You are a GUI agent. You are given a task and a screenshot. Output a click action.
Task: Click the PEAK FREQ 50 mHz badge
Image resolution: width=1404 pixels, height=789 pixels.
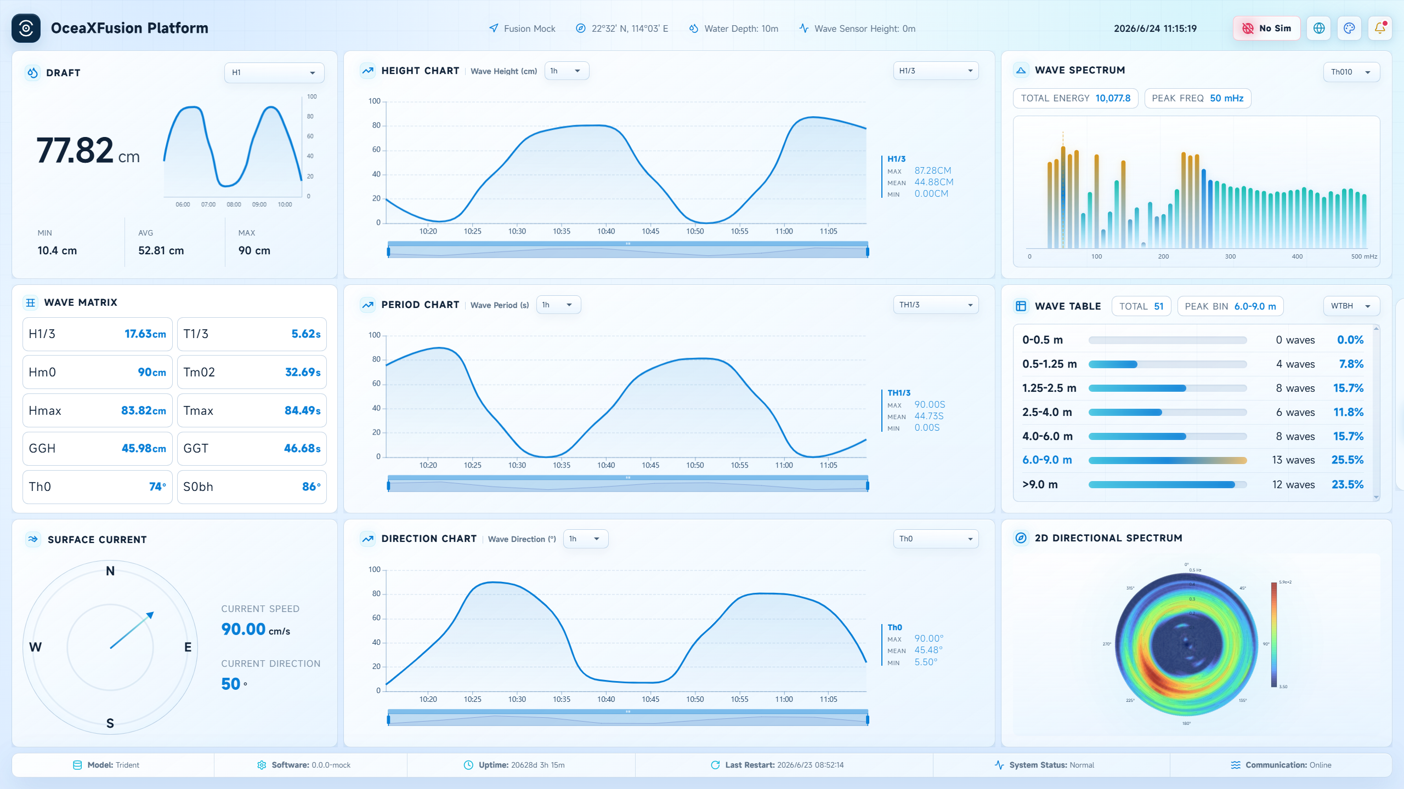click(1198, 98)
